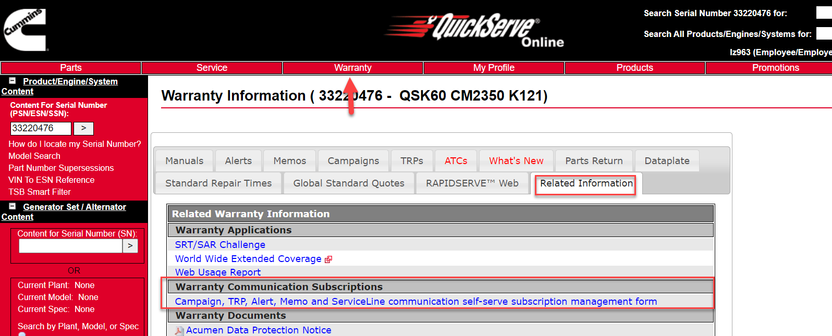Switch to the RAPIDSERVE Web tab
Screen dimensions: 832x336
pyautogui.click(x=472, y=183)
